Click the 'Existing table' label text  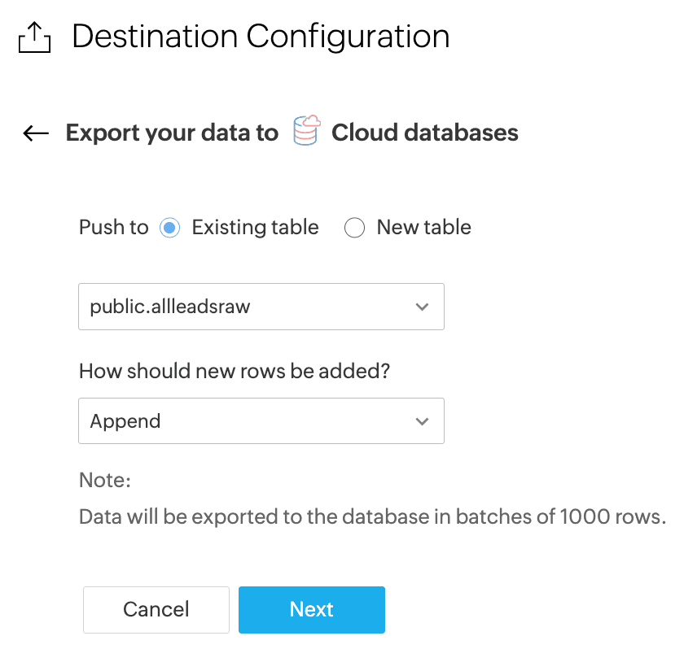click(x=255, y=228)
